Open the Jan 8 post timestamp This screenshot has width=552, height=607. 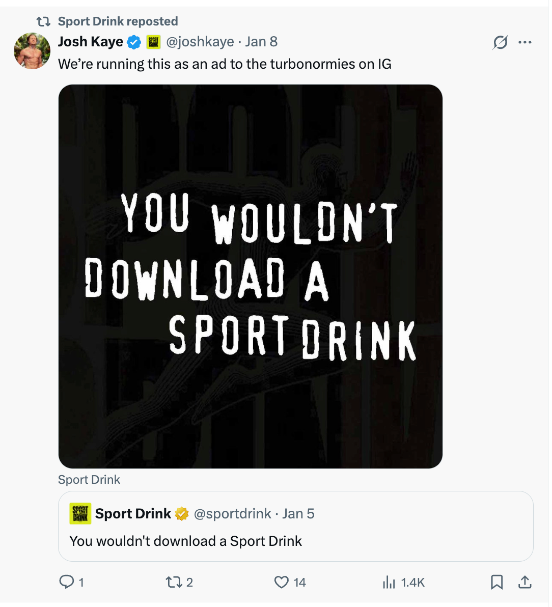261,42
